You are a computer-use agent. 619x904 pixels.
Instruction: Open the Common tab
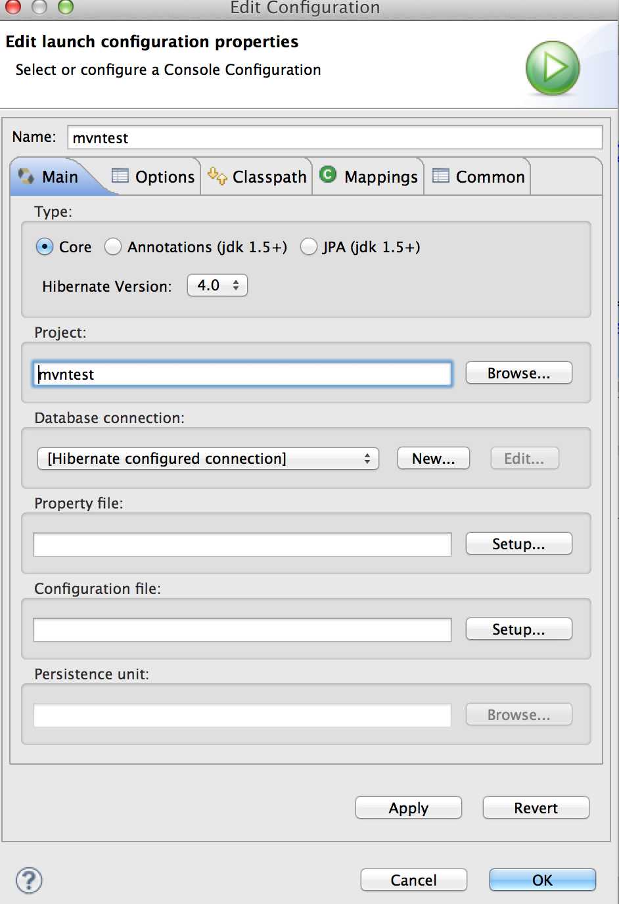[x=478, y=177]
